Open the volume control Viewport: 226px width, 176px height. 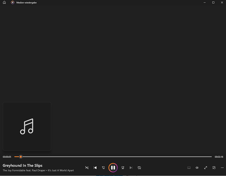pos(197,168)
